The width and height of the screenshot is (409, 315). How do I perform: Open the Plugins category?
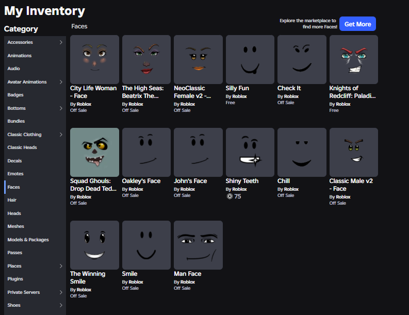[35, 279]
